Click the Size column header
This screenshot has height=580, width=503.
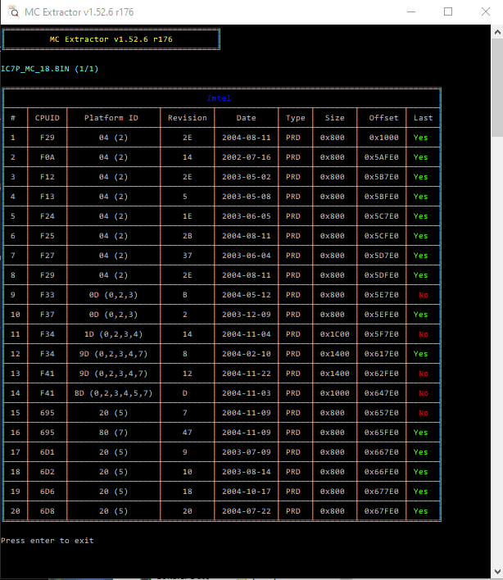[334, 118]
